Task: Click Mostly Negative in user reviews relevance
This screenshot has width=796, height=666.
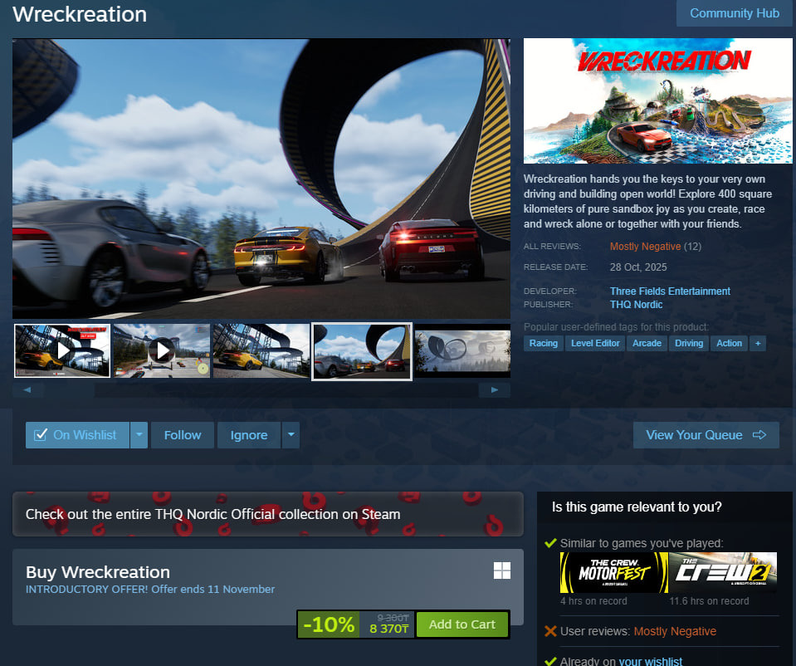Action: (x=675, y=631)
